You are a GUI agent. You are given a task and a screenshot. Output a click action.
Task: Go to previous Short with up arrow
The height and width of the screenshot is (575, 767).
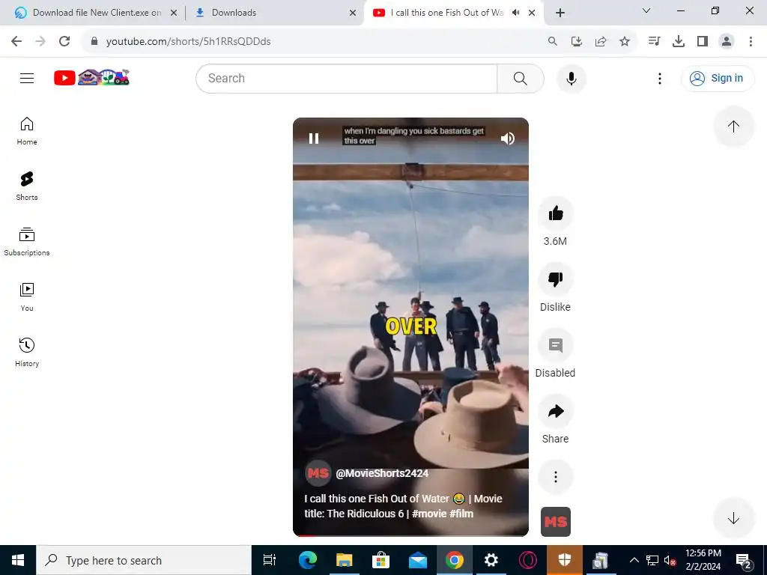pos(733,126)
